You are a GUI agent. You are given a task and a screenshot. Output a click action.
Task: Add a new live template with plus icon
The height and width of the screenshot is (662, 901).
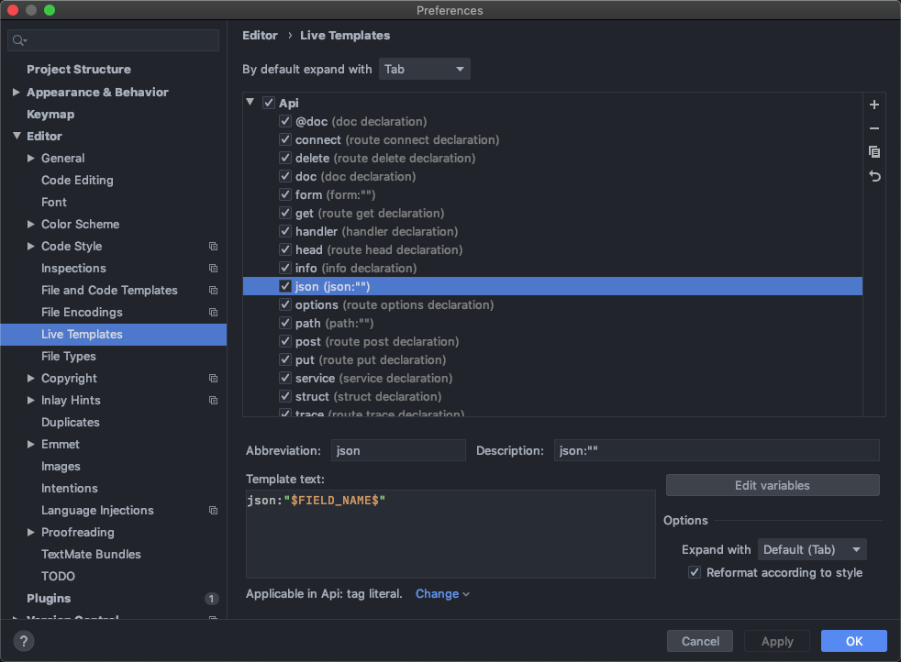874,105
